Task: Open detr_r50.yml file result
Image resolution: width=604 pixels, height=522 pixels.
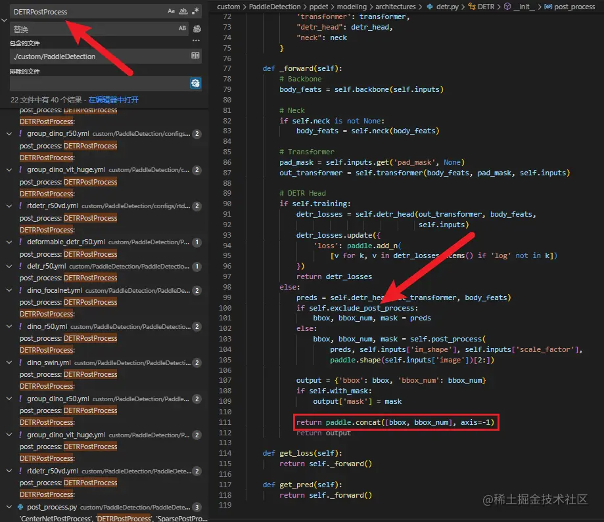Action: 46,266
